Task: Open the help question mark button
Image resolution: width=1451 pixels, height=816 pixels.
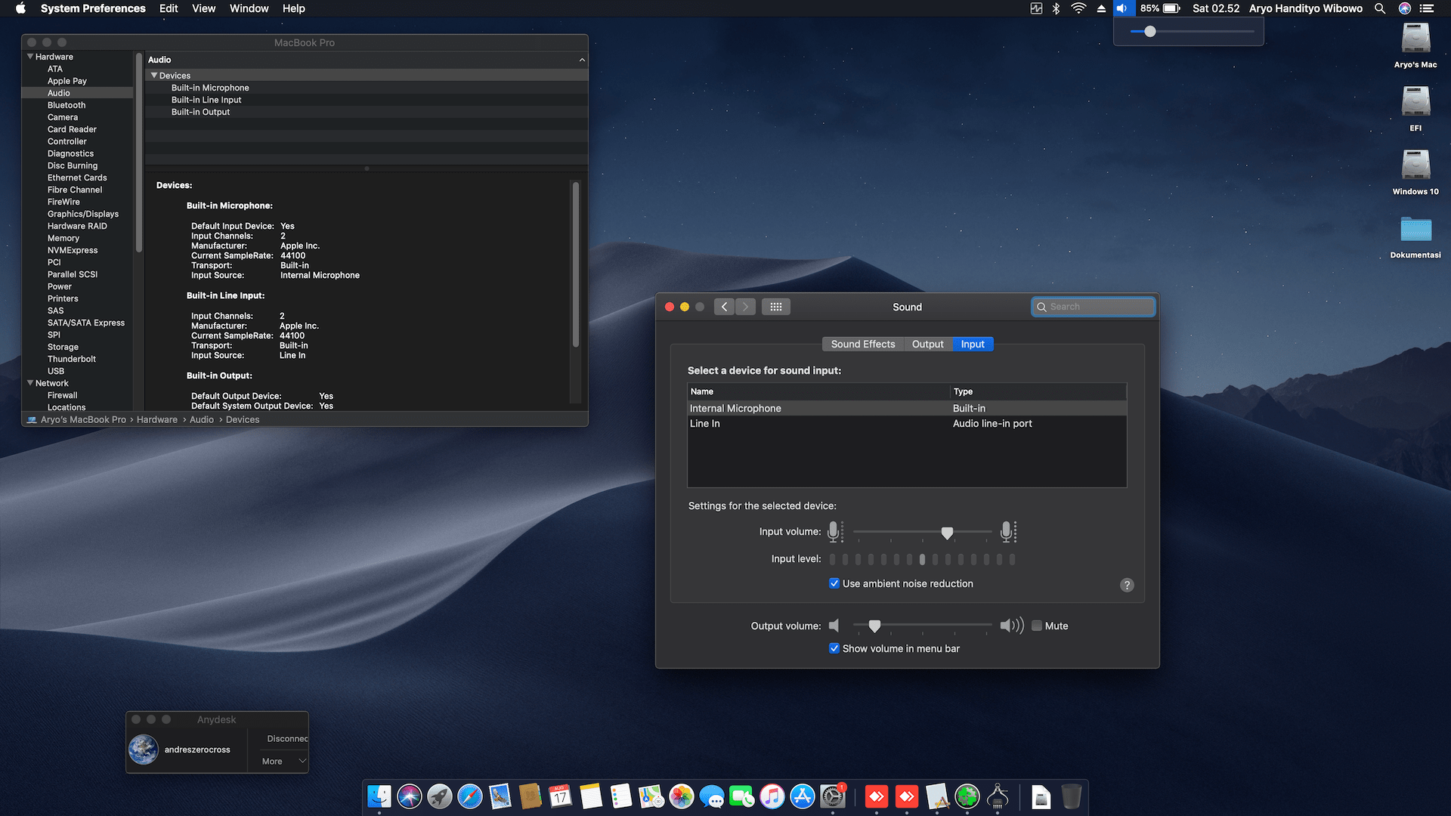Action: click(1127, 585)
